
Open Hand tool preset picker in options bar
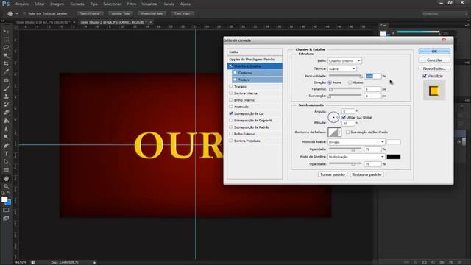[x=16, y=13]
